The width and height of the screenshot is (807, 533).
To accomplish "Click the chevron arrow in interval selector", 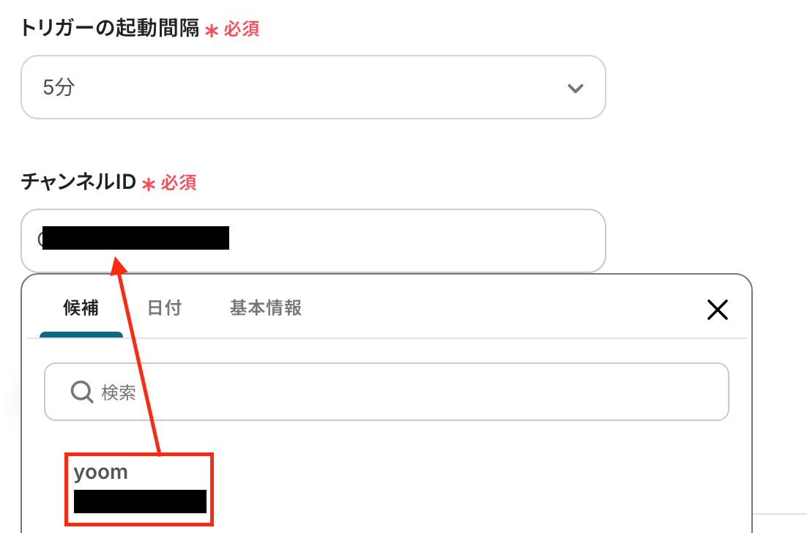I will click(x=575, y=89).
